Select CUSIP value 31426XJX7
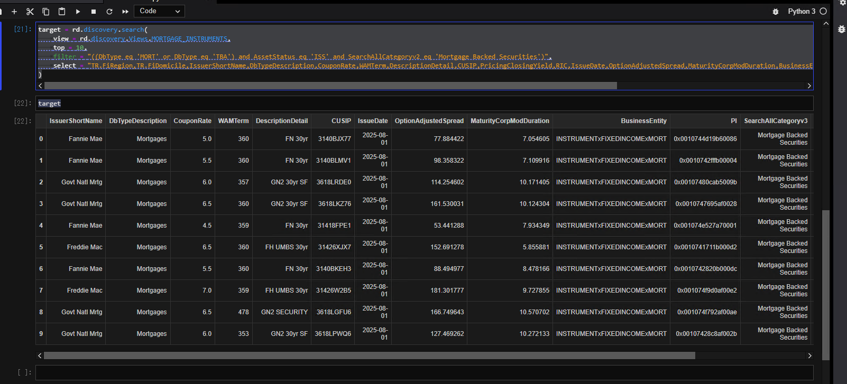The image size is (847, 384). (334, 247)
